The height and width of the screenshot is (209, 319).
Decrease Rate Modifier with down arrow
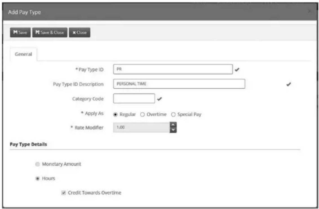tap(173, 130)
